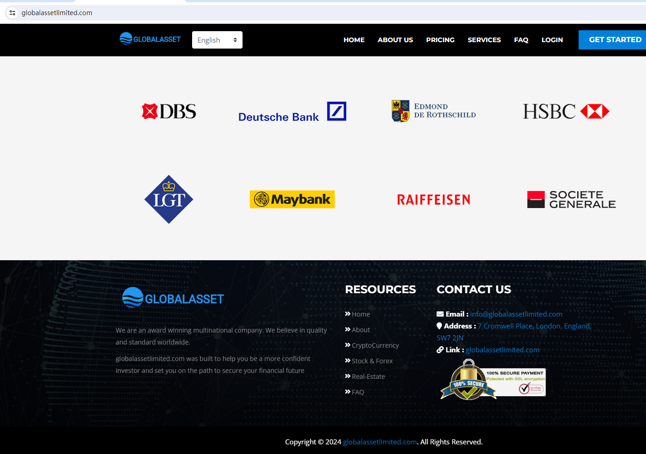
Task: Go to the HOME menu item
Action: [354, 40]
